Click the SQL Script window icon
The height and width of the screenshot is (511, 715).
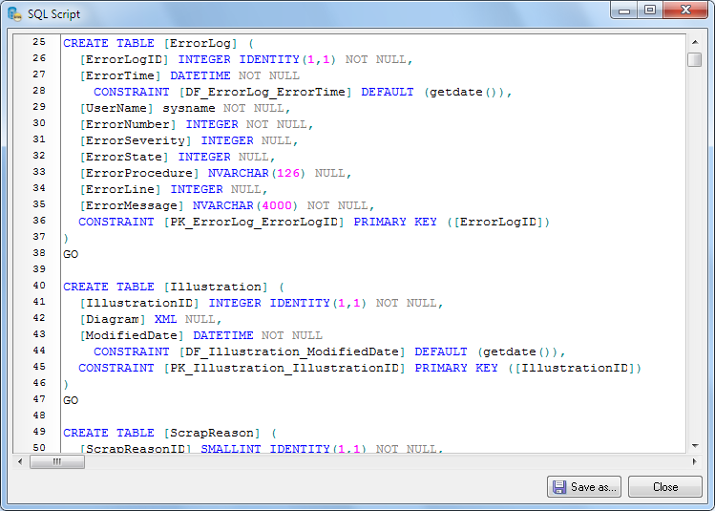(x=14, y=14)
